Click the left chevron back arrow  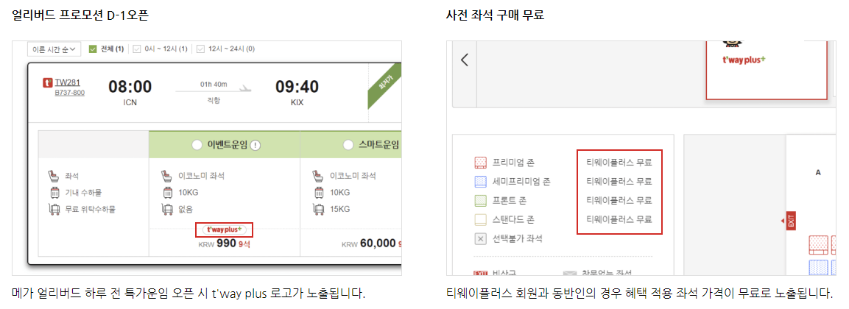point(464,60)
